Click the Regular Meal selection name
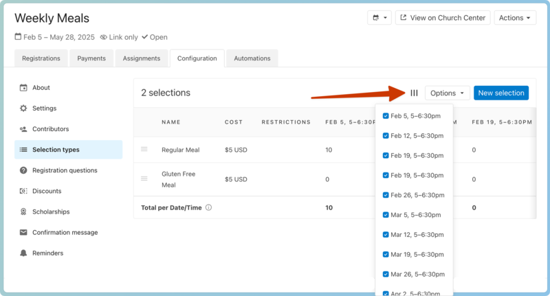 pos(180,150)
